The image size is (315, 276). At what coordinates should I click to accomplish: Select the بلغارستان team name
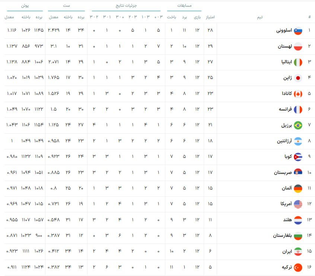point(281,236)
